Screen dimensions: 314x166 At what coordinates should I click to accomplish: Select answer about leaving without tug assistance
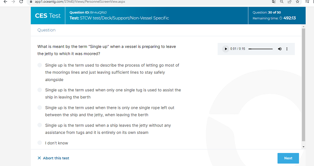pos(40,125)
